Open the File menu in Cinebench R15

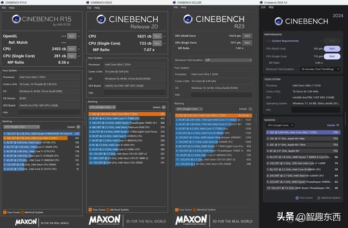click(x=4, y=8)
